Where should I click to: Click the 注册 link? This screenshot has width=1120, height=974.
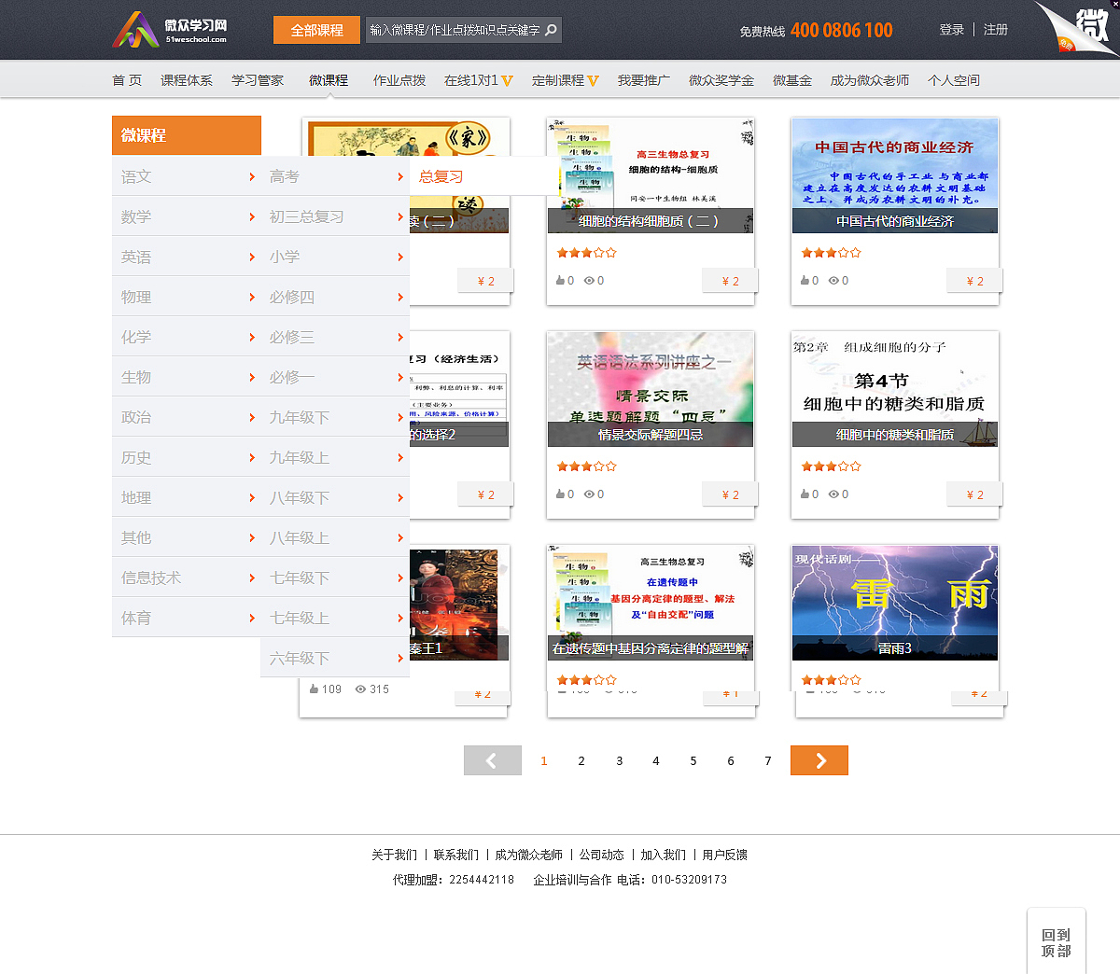tap(996, 30)
